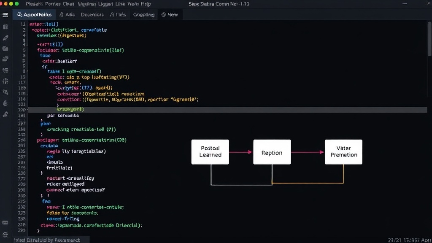The image size is (432, 243).
Task: Click the New tab button
Action: point(170,15)
